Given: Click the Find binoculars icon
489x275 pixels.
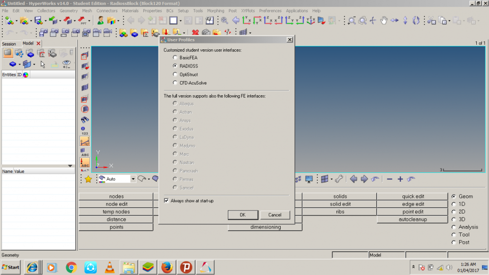Looking at the screenshot, I should 85,120.
